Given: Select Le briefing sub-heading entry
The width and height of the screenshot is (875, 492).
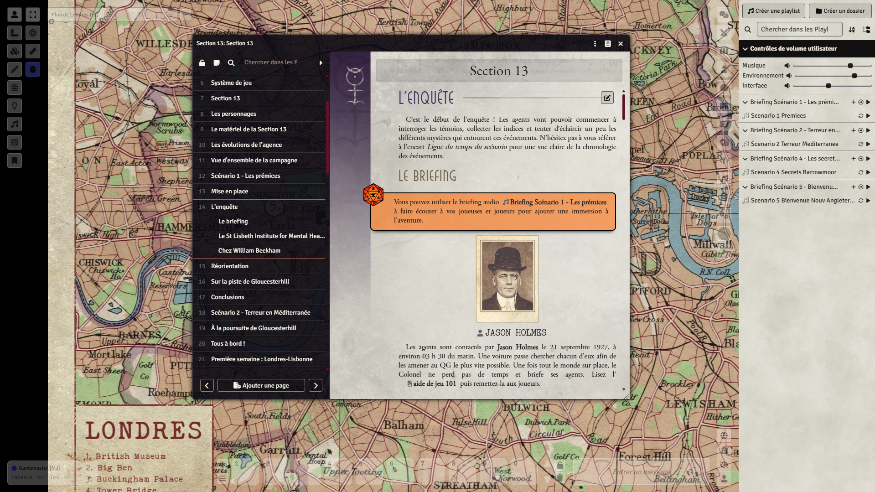Looking at the screenshot, I should [233, 221].
